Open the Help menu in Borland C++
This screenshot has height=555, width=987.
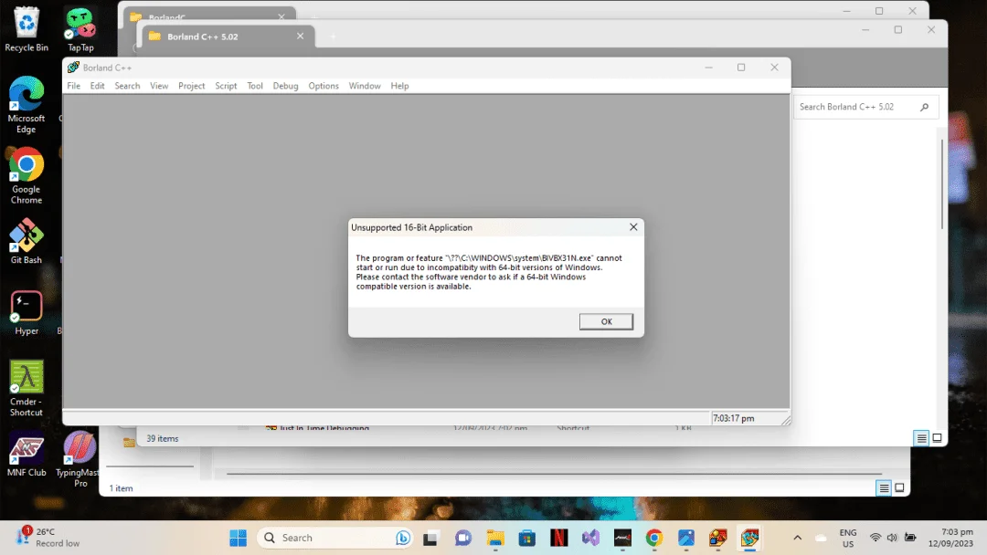(399, 86)
